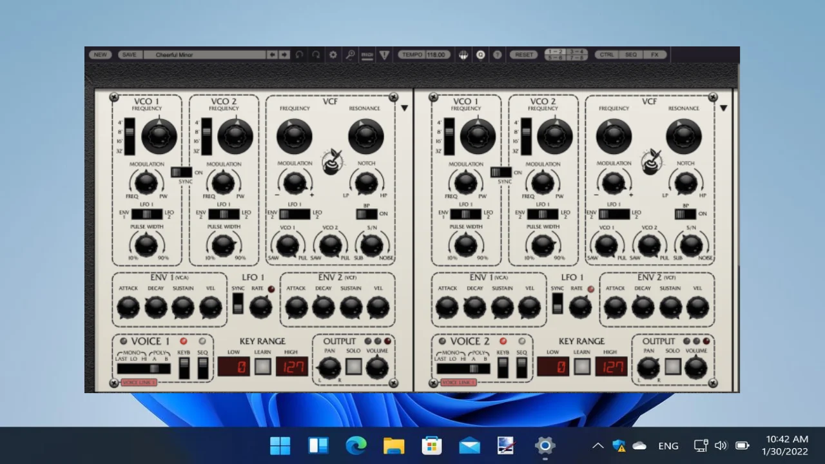Toggle Voice 2 VCO sync switch
Screen dimensions: 825x464
501,172
